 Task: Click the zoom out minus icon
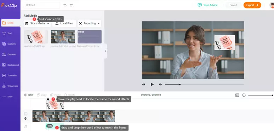point(244,95)
